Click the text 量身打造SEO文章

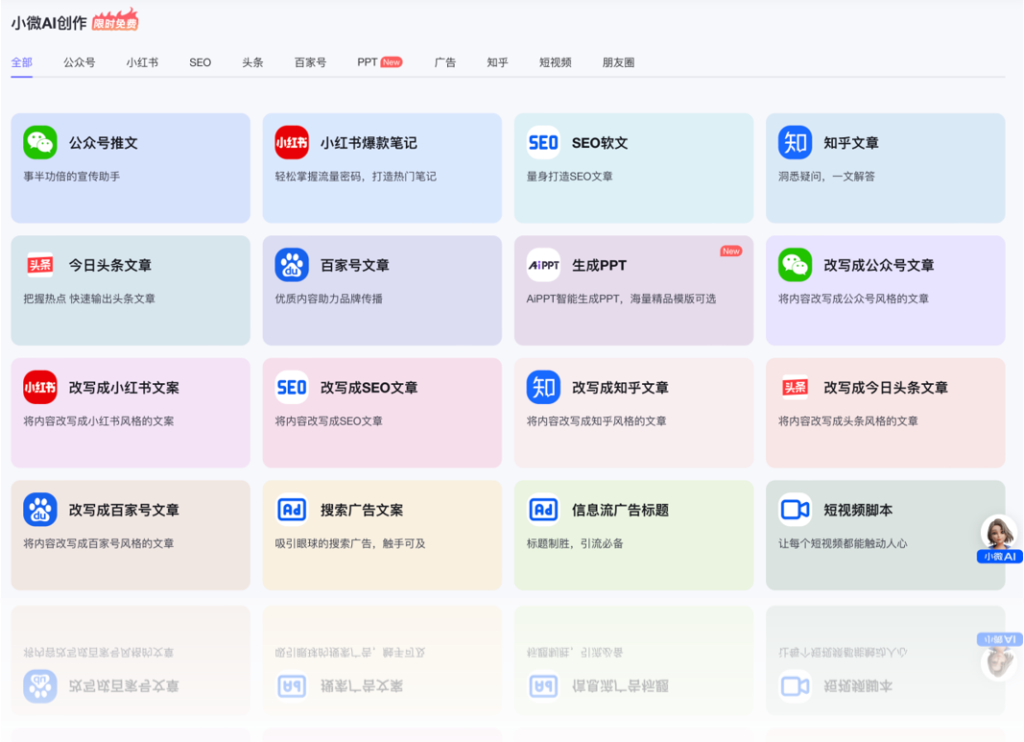(569, 177)
